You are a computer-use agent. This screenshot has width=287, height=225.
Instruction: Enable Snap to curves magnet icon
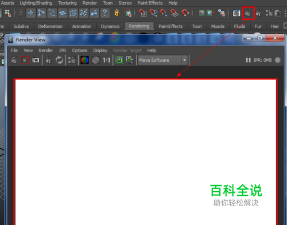point(153,13)
